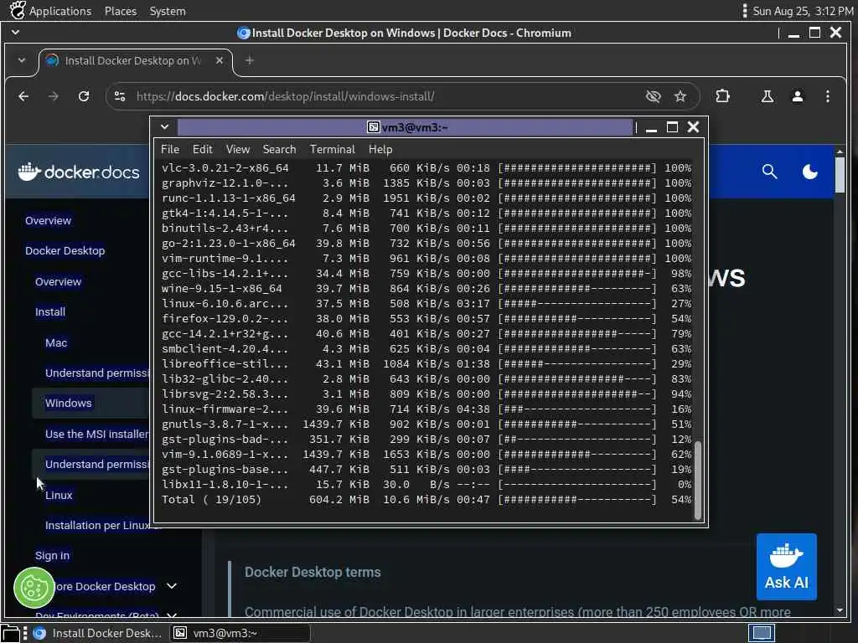
Task: Click the terminal vertical scrollbar
Action: [x=698, y=479]
